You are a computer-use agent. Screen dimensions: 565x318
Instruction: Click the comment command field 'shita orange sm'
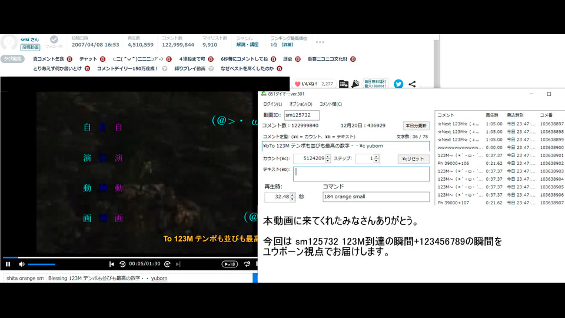pyautogui.click(x=25, y=278)
